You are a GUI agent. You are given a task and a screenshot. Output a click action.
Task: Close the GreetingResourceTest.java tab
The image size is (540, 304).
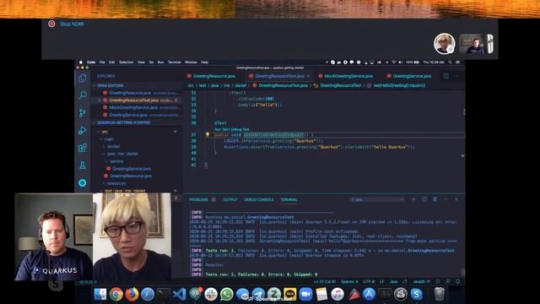[x=308, y=76]
